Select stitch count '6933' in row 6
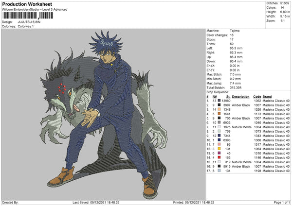Screen dimensions: 292x206 (227, 122)
